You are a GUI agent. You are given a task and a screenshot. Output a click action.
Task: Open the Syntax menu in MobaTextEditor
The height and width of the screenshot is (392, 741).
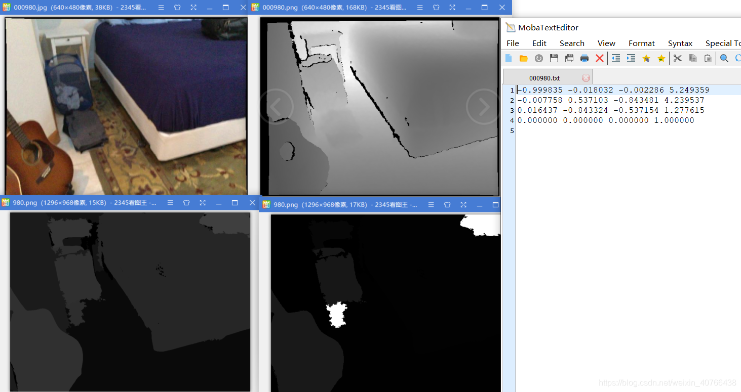[680, 43]
